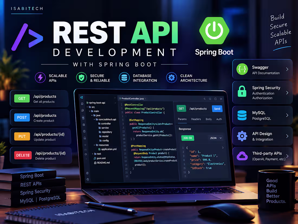Viewport: 298px width, 224px height.
Task: Click the GET method button in the API client
Action: tap(181, 109)
